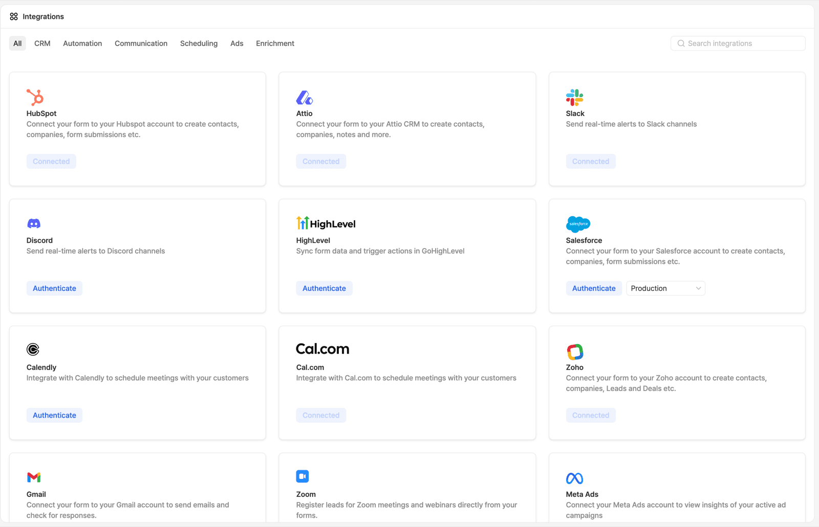Viewport: 819px width, 527px height.
Task: Click 'Connect your form to your Gmail' description
Action: [x=128, y=510]
